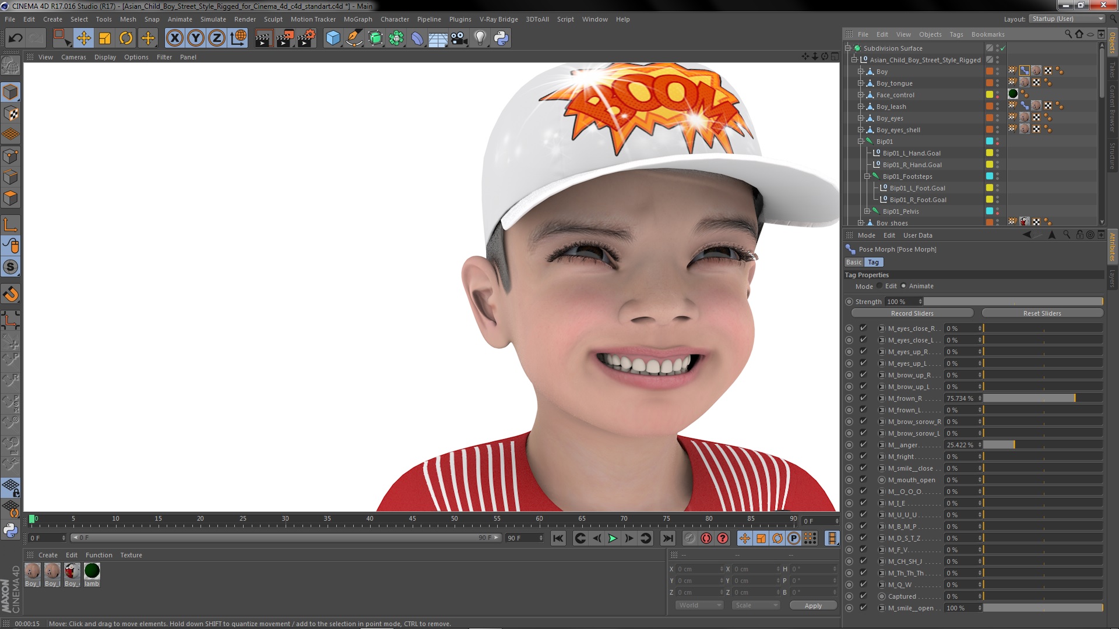Open the Layout Startup dropdown
This screenshot has height=629, width=1119.
1067,19
